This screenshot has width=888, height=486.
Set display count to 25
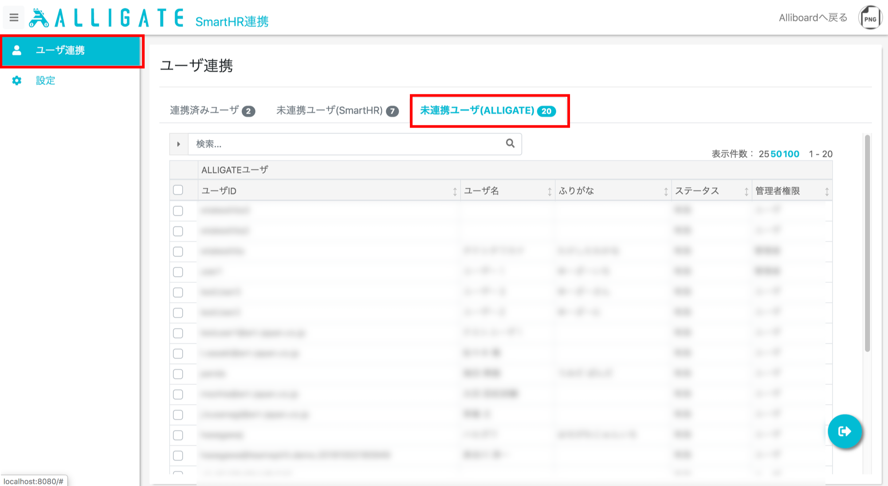(x=764, y=154)
